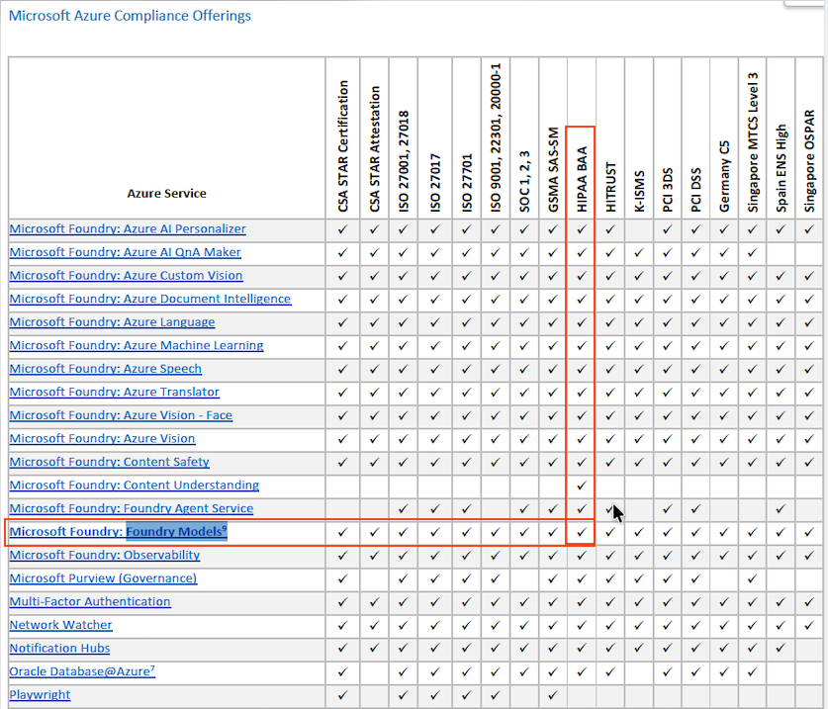Open the Playwright service link
Viewport: 828px width, 709px height.
[x=40, y=694]
